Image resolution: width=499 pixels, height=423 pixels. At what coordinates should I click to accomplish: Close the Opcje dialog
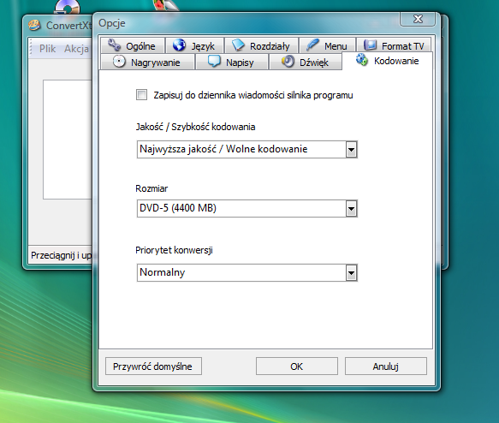[418, 19]
